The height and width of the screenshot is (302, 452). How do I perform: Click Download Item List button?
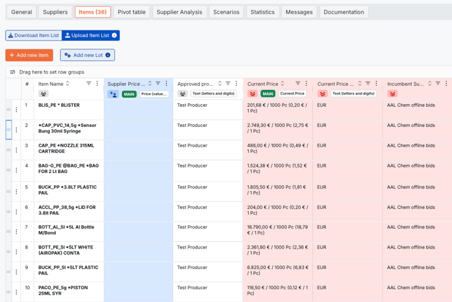(34, 35)
